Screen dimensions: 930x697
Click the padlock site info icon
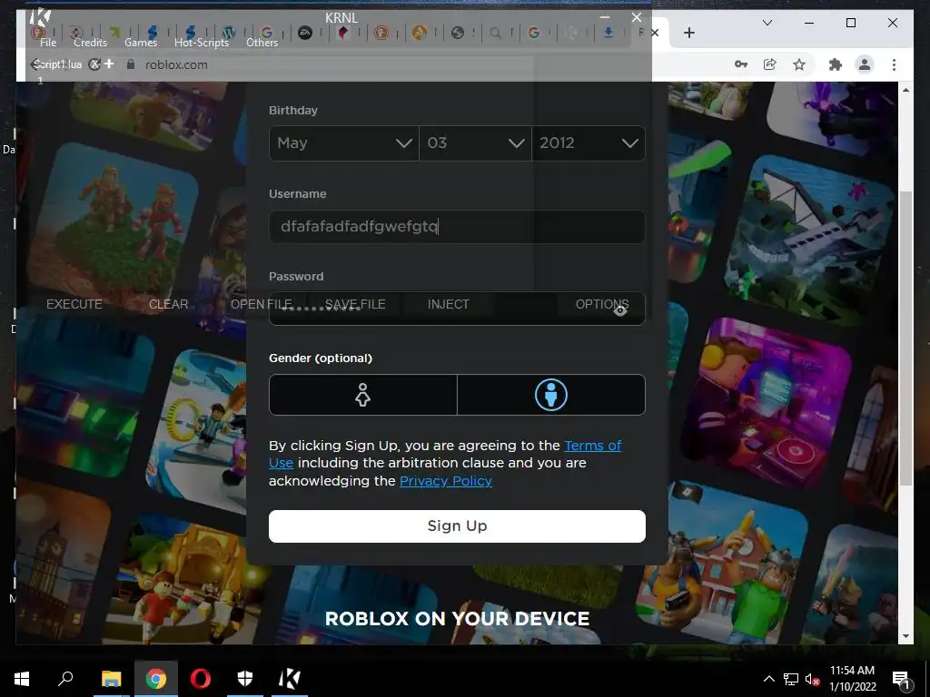pyautogui.click(x=131, y=64)
